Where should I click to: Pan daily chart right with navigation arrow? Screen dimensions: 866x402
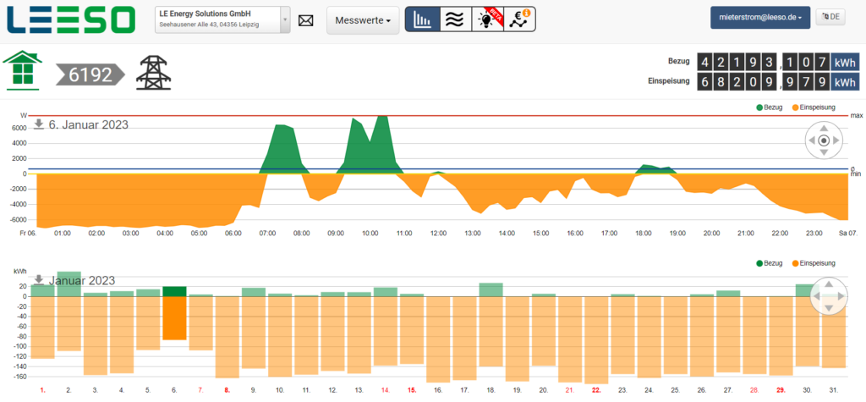[x=838, y=140]
